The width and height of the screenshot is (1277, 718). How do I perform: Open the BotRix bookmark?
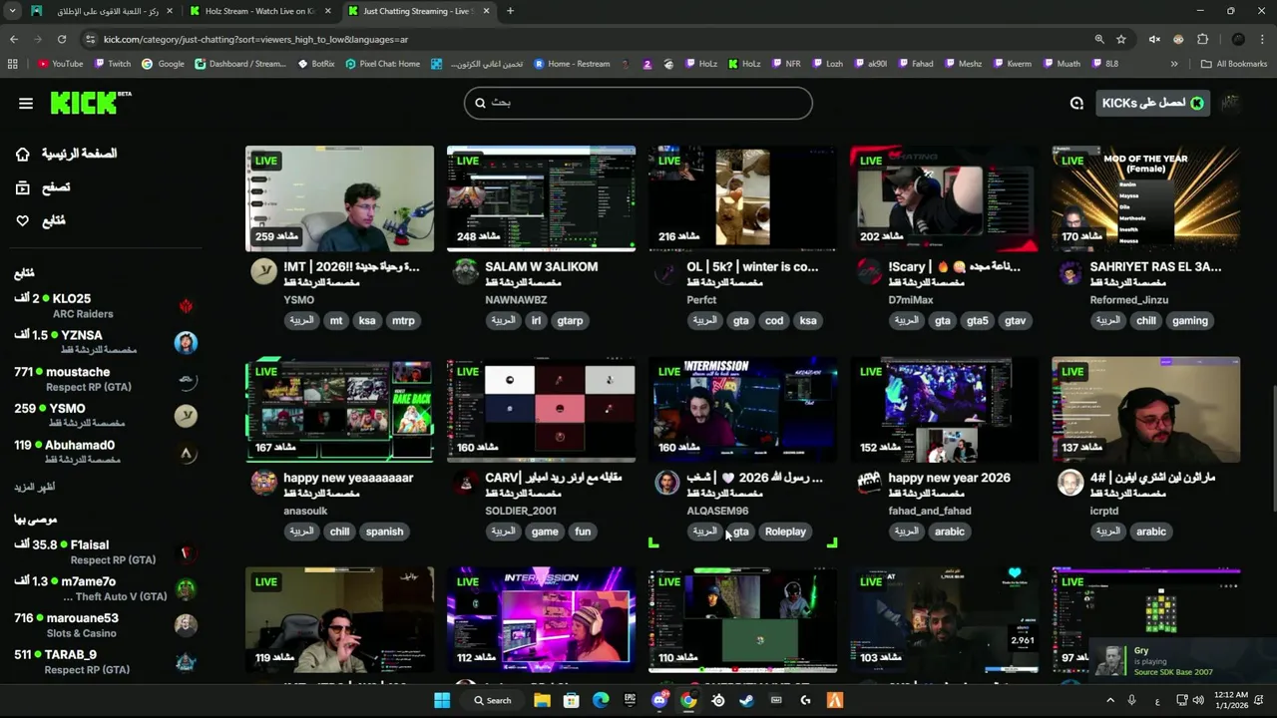click(316, 64)
